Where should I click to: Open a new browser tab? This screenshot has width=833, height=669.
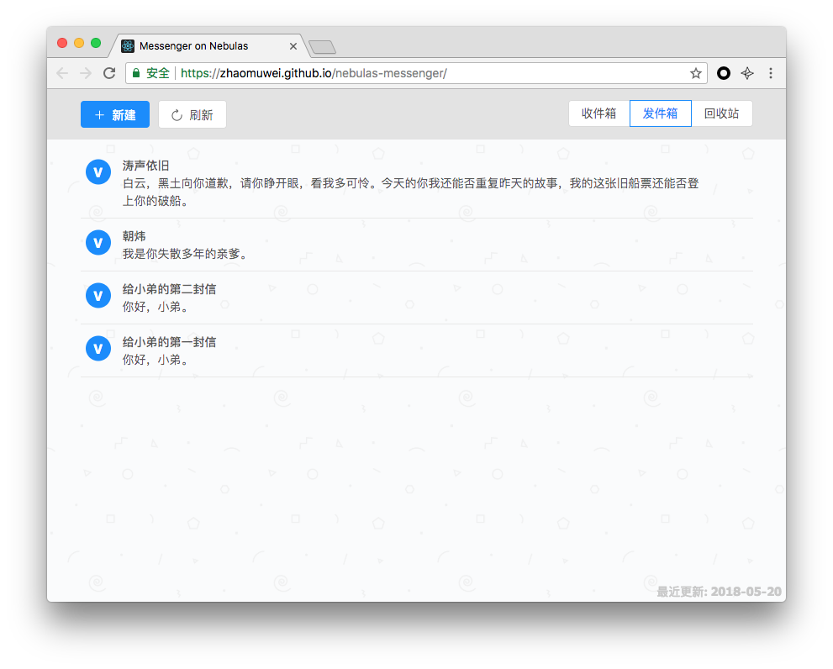323,47
